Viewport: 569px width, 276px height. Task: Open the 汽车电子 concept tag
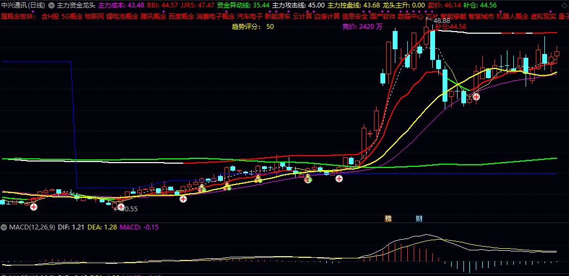[250, 16]
